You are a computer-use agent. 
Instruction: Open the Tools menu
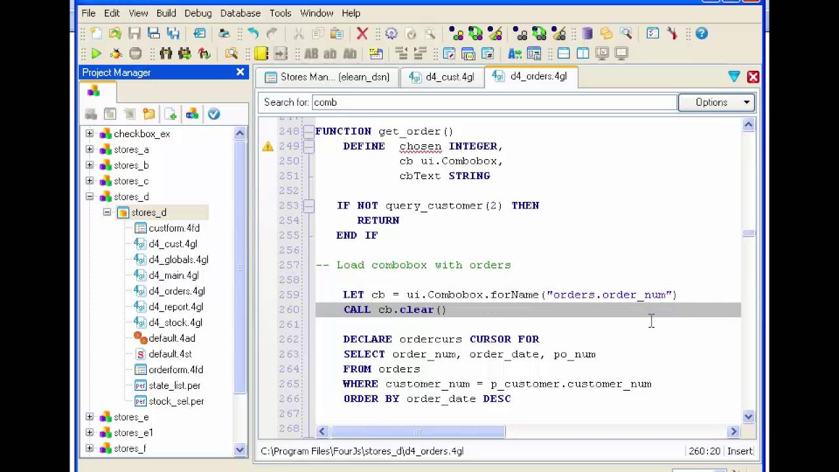[x=280, y=13]
